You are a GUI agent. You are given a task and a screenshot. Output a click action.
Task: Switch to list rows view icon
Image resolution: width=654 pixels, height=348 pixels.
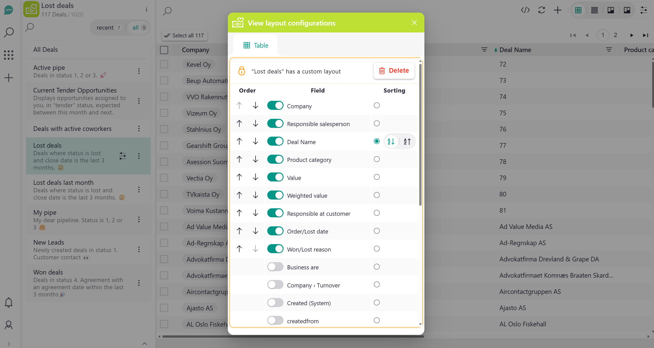tap(594, 10)
